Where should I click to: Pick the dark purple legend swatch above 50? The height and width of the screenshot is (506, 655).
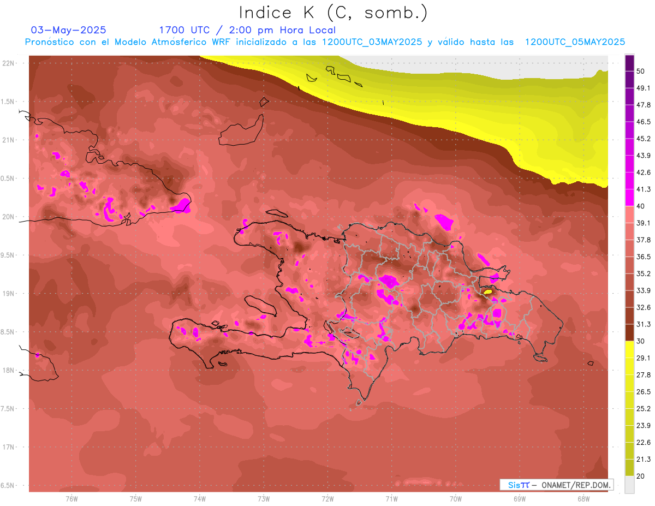[x=629, y=63]
